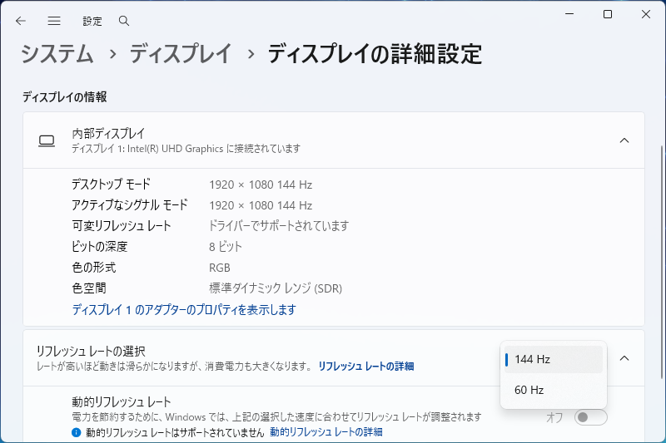This screenshot has width=666, height=443.
Task: Open the settings search icon
Action: coord(123,21)
